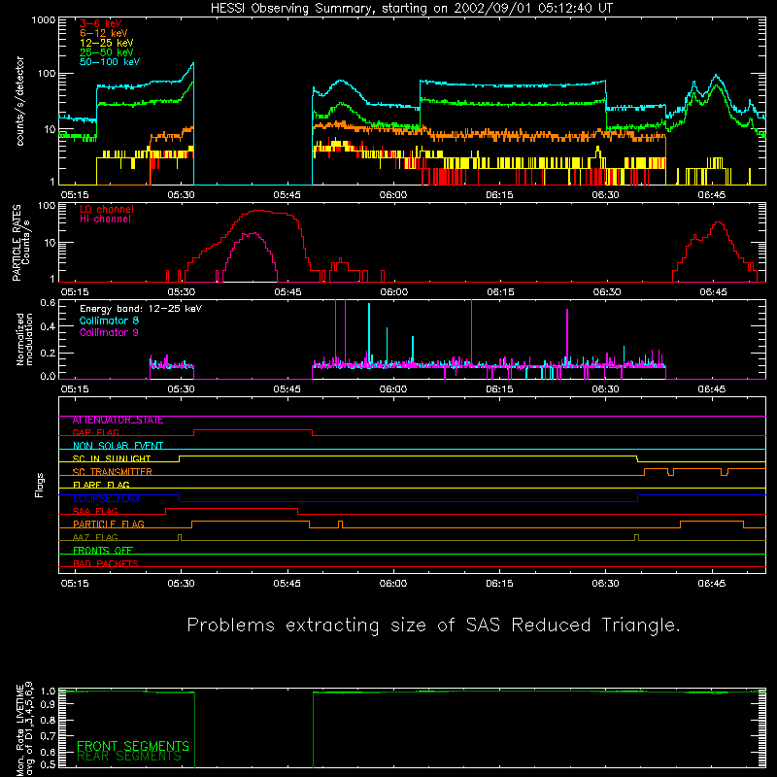The image size is (777, 777).
Task: Click the '06:00' time label under the Flags panel
Action: [x=393, y=584]
